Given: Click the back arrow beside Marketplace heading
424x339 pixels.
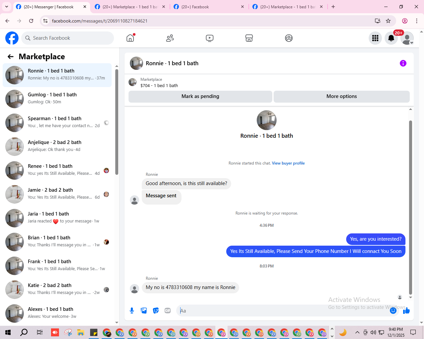Looking at the screenshot, I should 11,57.
